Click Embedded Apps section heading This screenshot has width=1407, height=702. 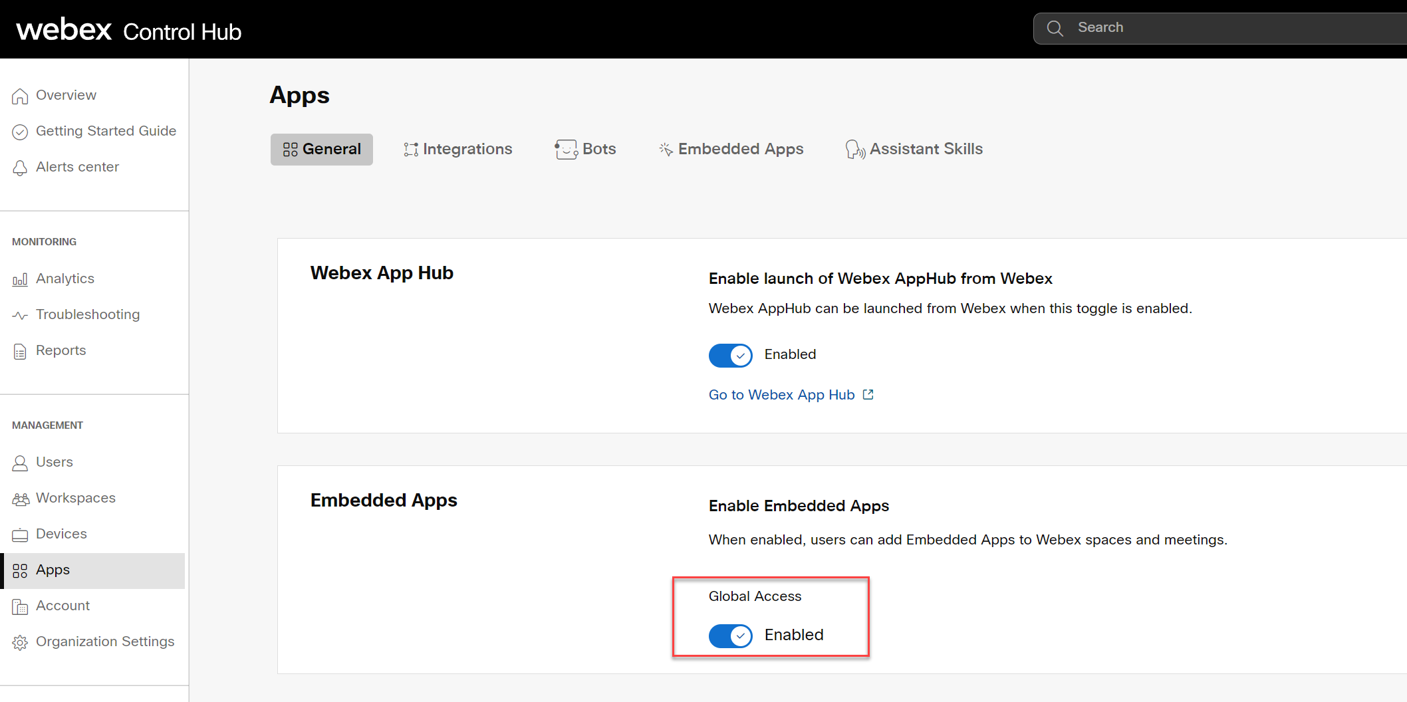point(384,501)
